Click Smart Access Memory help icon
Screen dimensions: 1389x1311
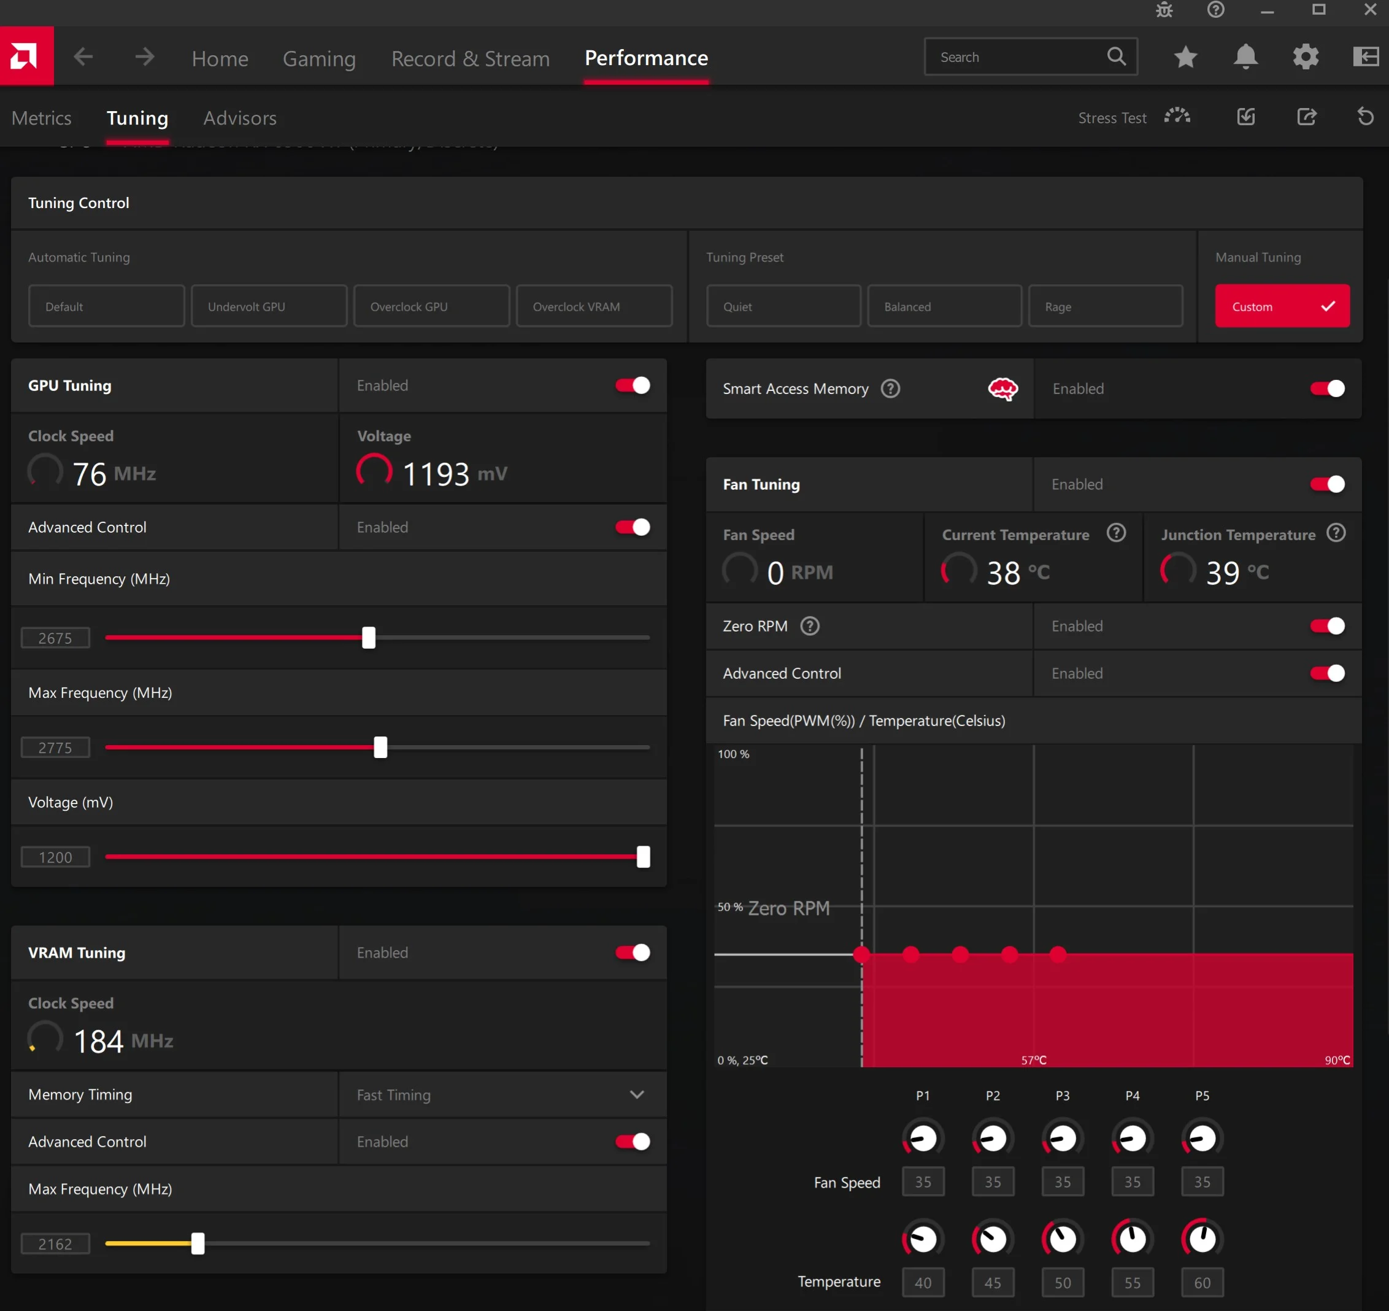click(890, 389)
